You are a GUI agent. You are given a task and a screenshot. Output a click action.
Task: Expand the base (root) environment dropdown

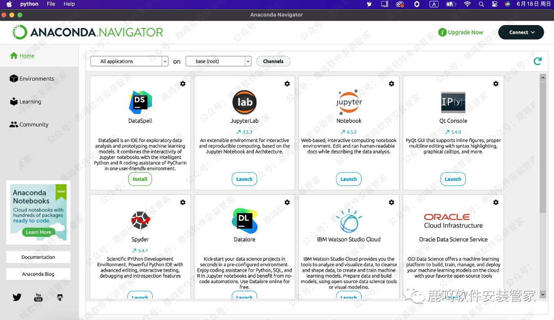click(x=218, y=61)
